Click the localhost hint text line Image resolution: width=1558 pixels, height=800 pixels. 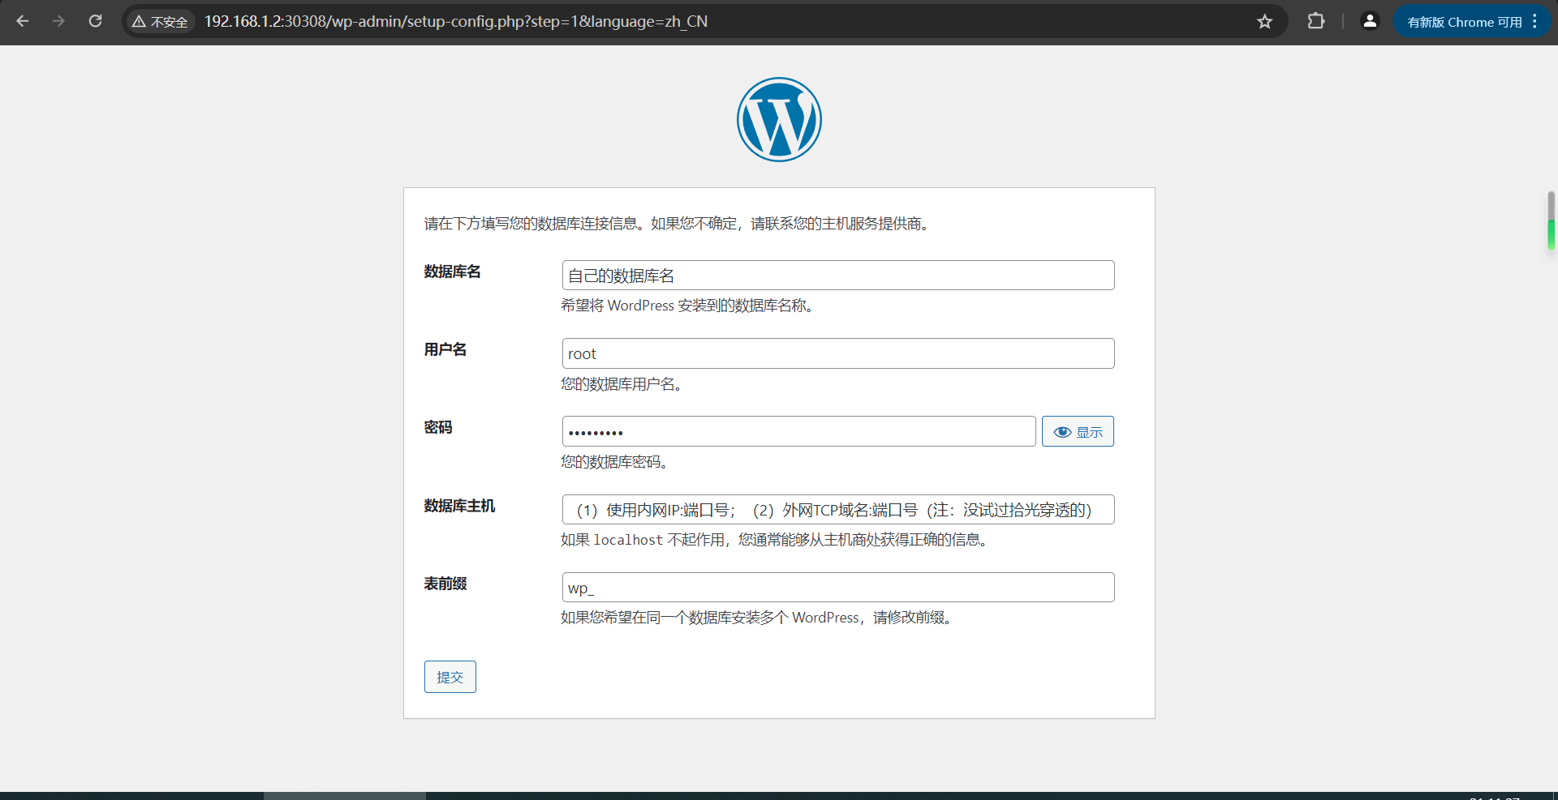coord(777,540)
